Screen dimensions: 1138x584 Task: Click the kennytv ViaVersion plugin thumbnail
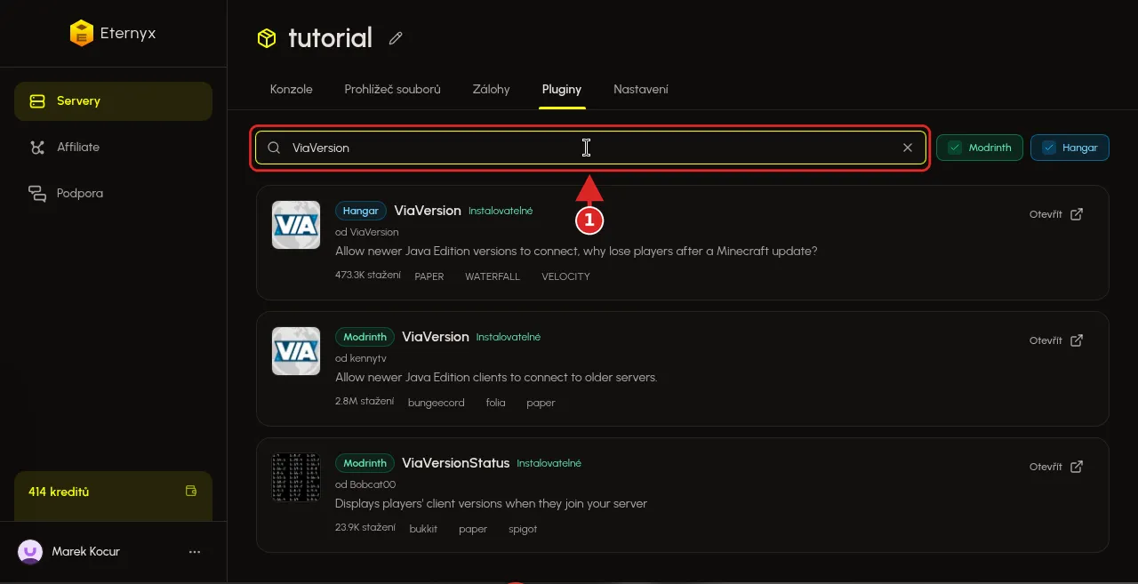click(x=296, y=351)
